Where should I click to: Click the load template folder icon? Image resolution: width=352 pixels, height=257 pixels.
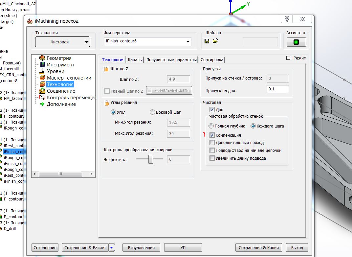point(215,41)
